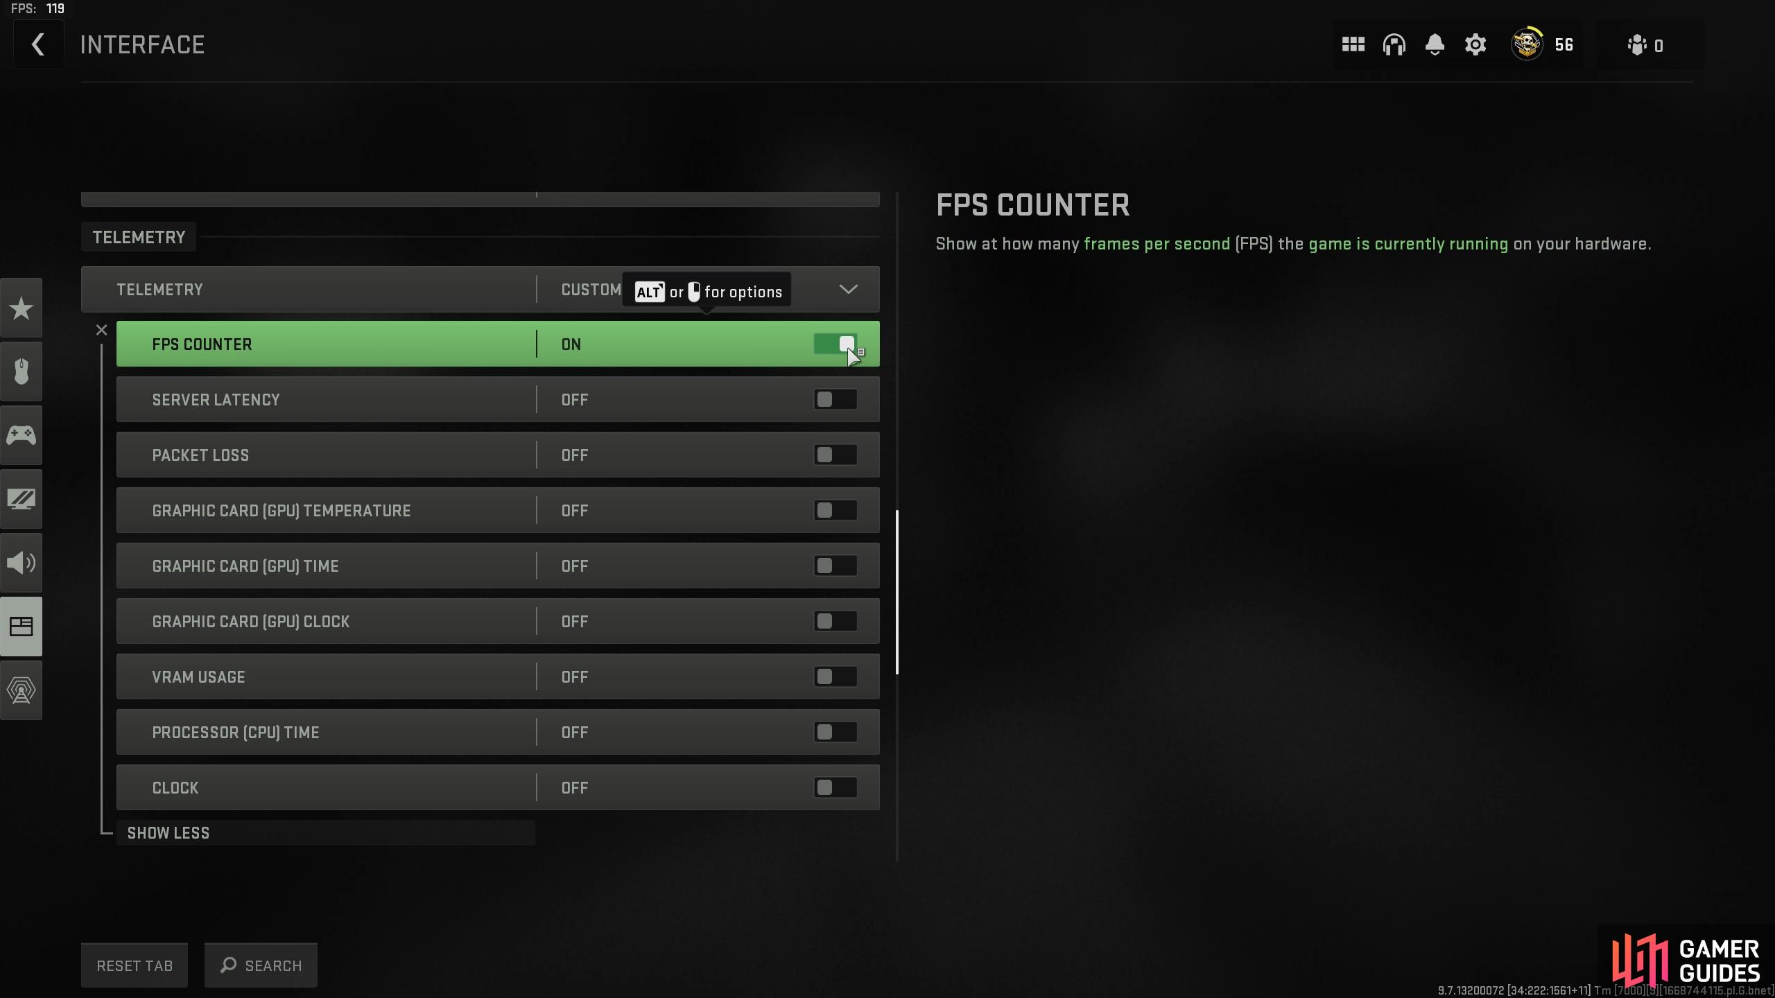Click the brush/paint sidebar icon

coord(21,498)
